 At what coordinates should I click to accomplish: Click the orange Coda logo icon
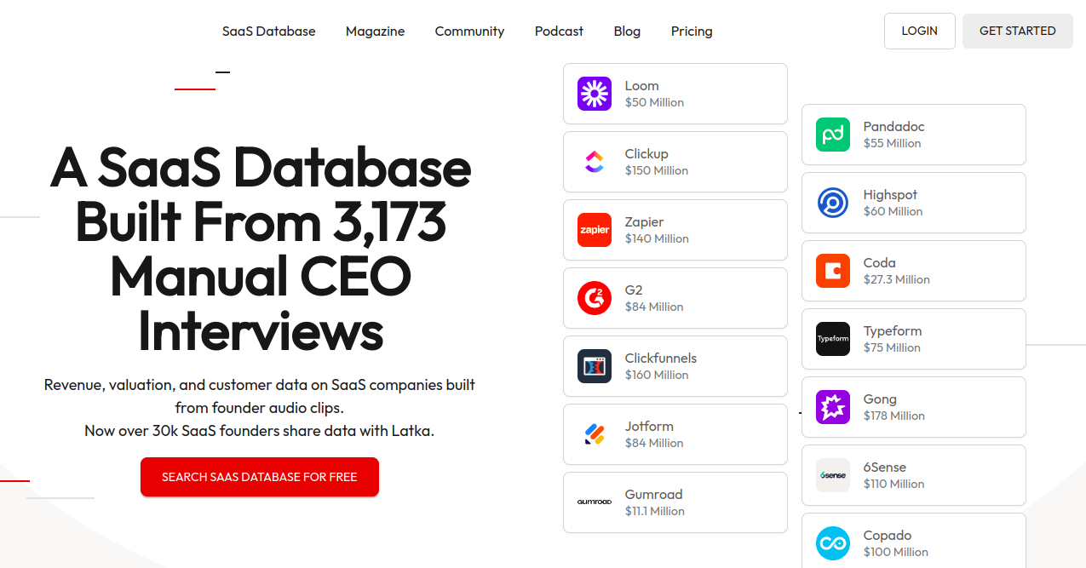[833, 271]
